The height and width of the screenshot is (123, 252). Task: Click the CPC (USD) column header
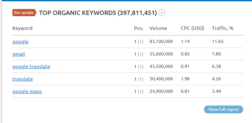(192, 28)
